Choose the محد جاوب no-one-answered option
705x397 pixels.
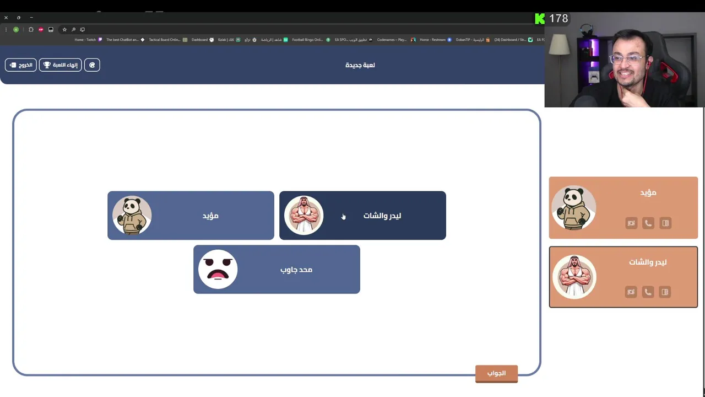(276, 270)
